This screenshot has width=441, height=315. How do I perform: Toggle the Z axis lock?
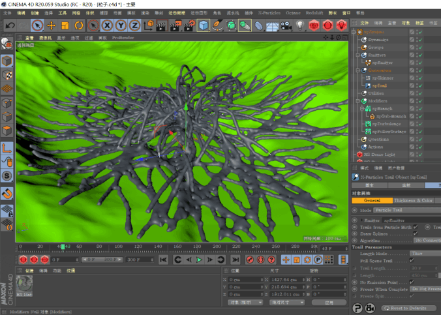click(x=135, y=25)
